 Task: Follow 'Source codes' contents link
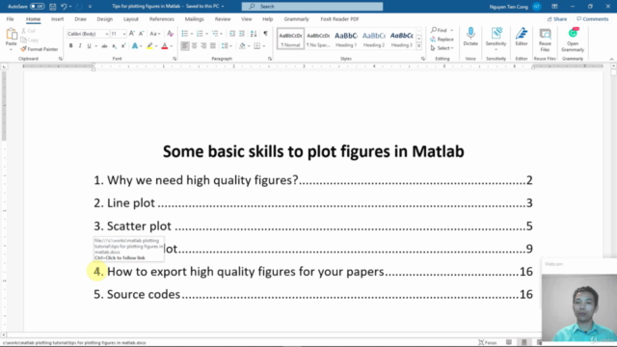(312, 294)
